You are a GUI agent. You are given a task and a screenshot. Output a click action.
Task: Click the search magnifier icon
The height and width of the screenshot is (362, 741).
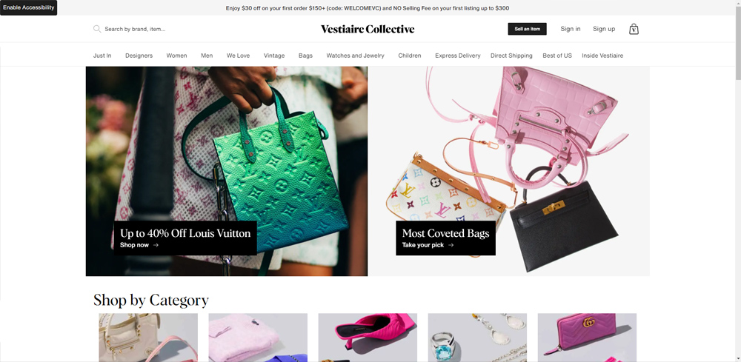(x=97, y=29)
